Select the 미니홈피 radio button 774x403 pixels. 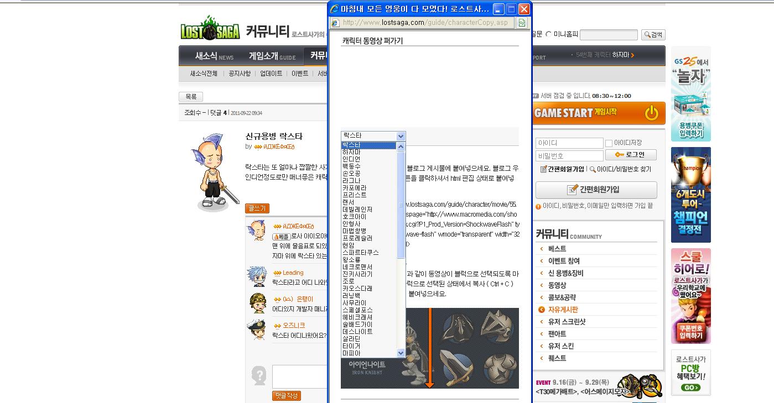[548, 34]
